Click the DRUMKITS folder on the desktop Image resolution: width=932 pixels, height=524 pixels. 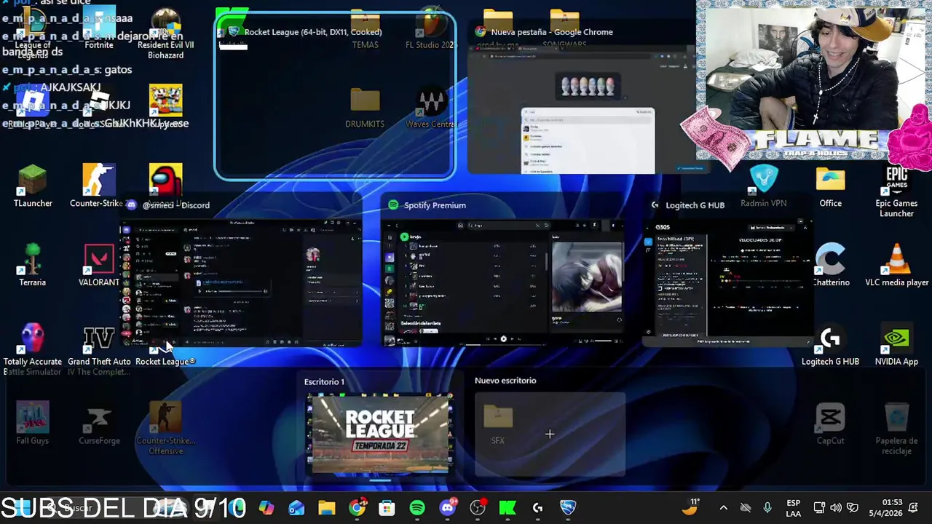[x=365, y=108]
